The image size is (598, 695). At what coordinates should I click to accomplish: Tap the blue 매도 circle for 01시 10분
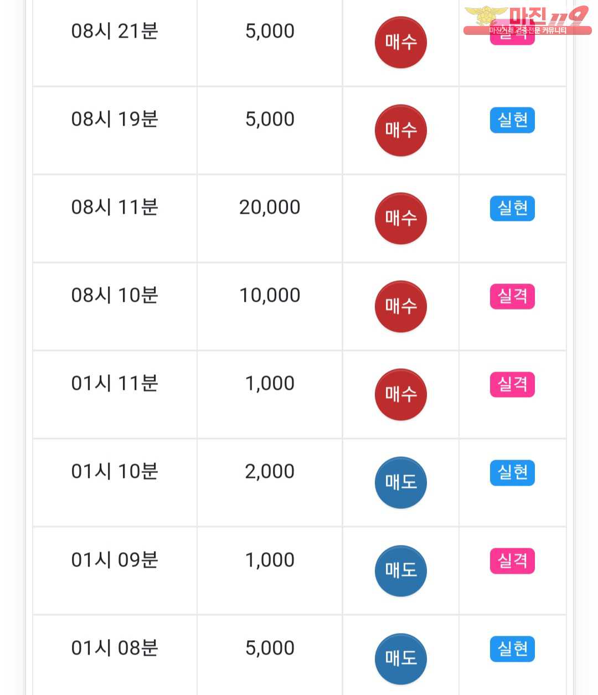click(x=401, y=482)
